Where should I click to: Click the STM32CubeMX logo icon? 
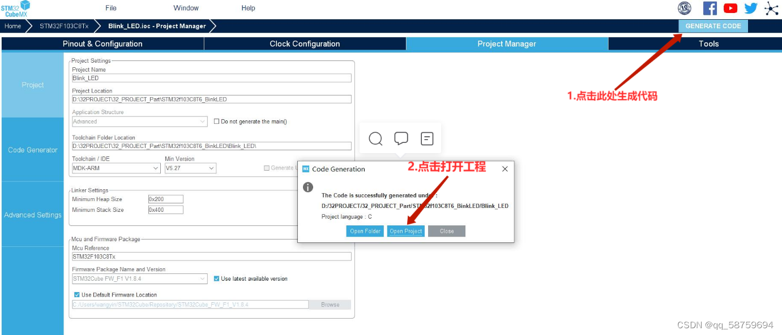(x=16, y=9)
